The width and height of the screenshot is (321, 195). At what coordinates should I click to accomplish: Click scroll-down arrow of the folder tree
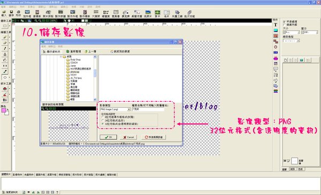95,100
